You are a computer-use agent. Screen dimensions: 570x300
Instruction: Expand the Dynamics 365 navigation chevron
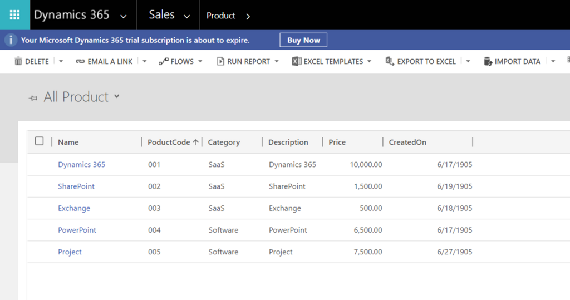point(123,16)
